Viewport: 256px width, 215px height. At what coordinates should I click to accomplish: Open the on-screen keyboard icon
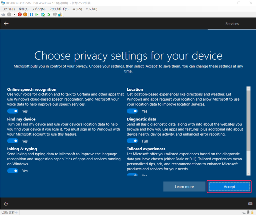click(250, 204)
